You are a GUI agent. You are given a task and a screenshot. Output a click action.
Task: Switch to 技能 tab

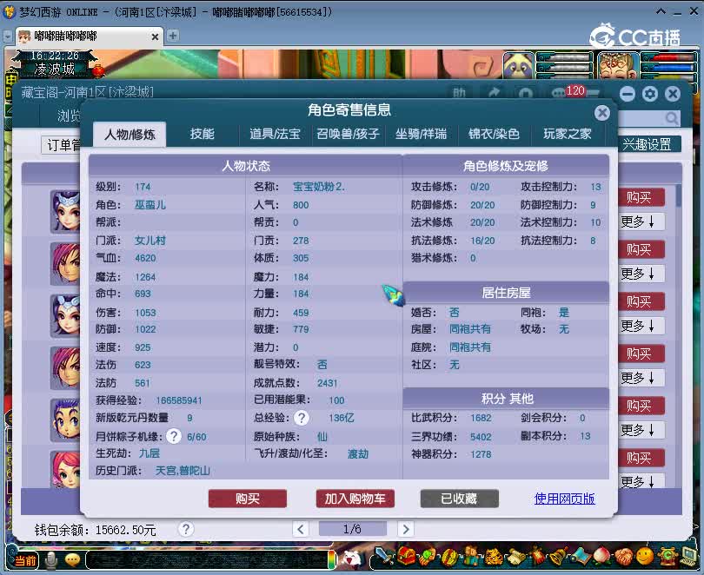tap(202, 134)
